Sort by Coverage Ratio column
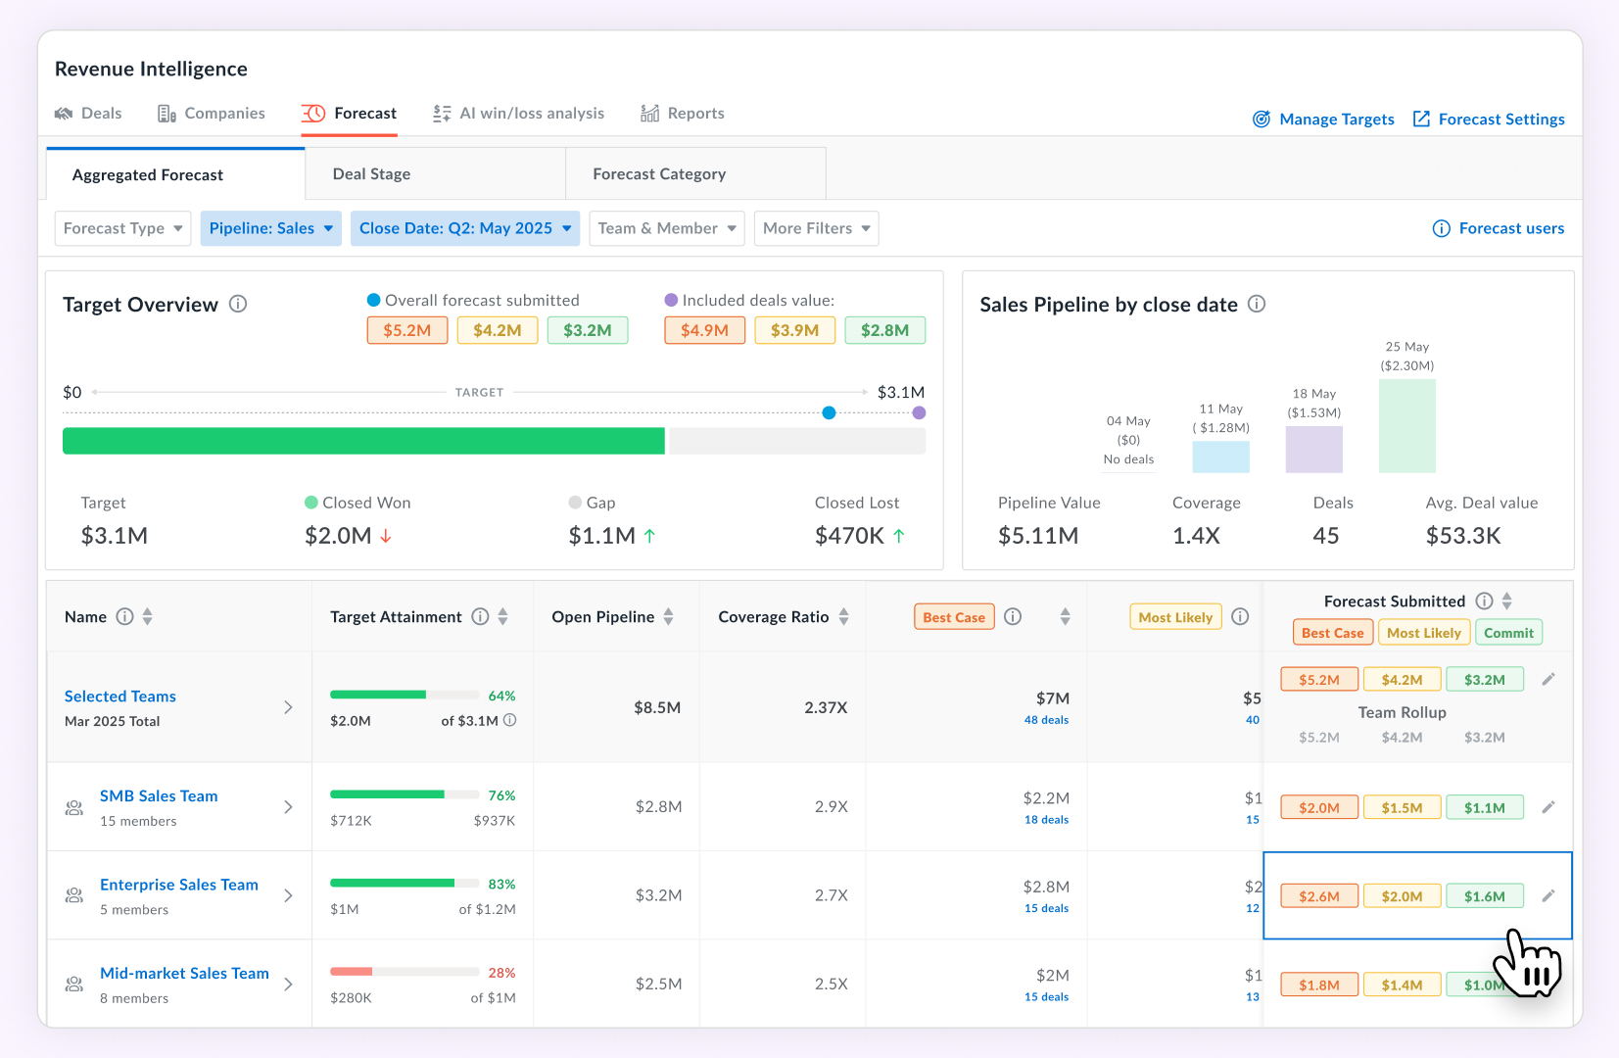 843,616
